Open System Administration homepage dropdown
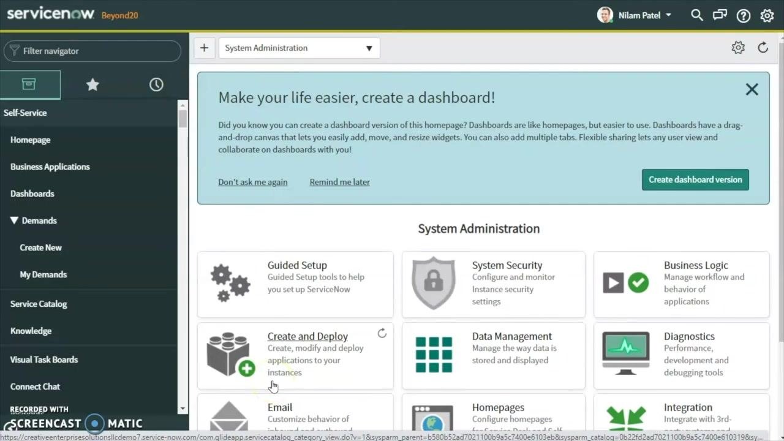Viewport: 784px width, 441px height. (299, 48)
